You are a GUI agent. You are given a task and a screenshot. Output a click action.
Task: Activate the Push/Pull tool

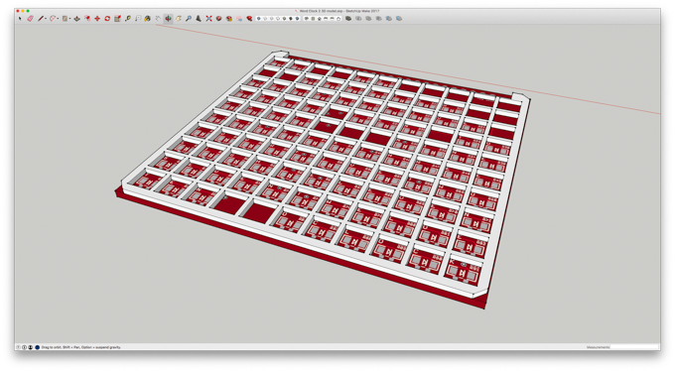point(77,19)
